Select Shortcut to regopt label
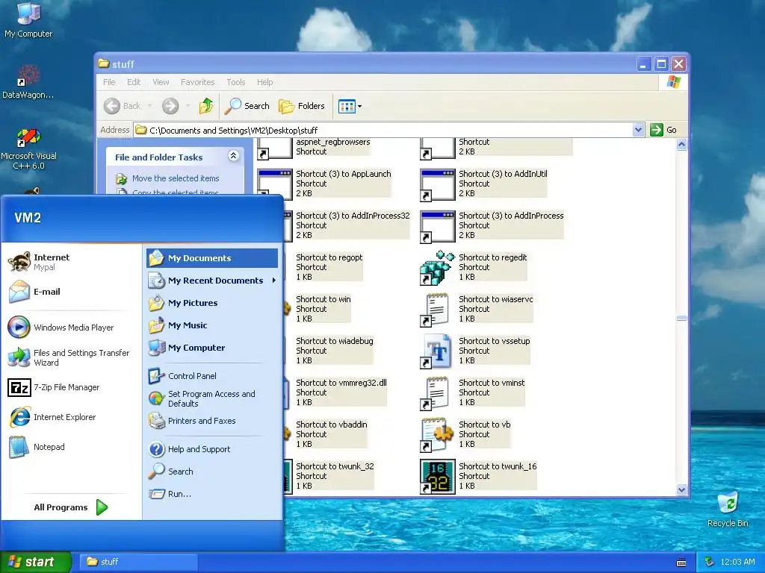Image resolution: width=765 pixels, height=573 pixels. click(x=329, y=257)
